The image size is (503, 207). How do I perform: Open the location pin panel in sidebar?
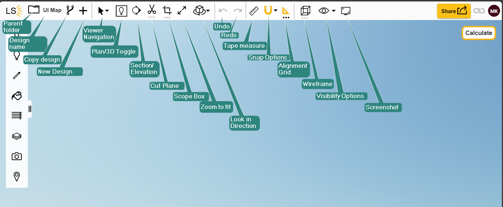tap(16, 177)
